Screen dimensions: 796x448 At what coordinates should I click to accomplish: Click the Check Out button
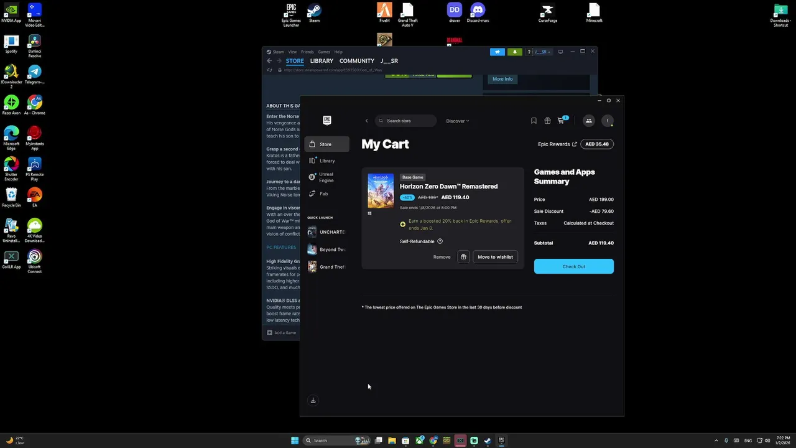[x=574, y=266]
